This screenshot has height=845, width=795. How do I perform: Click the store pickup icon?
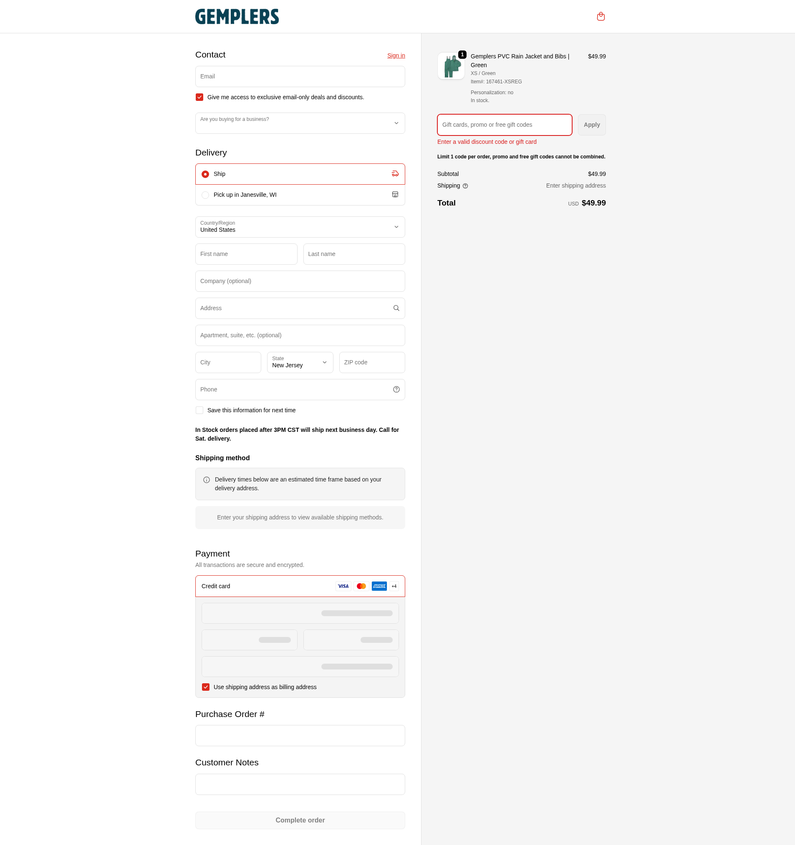(395, 194)
